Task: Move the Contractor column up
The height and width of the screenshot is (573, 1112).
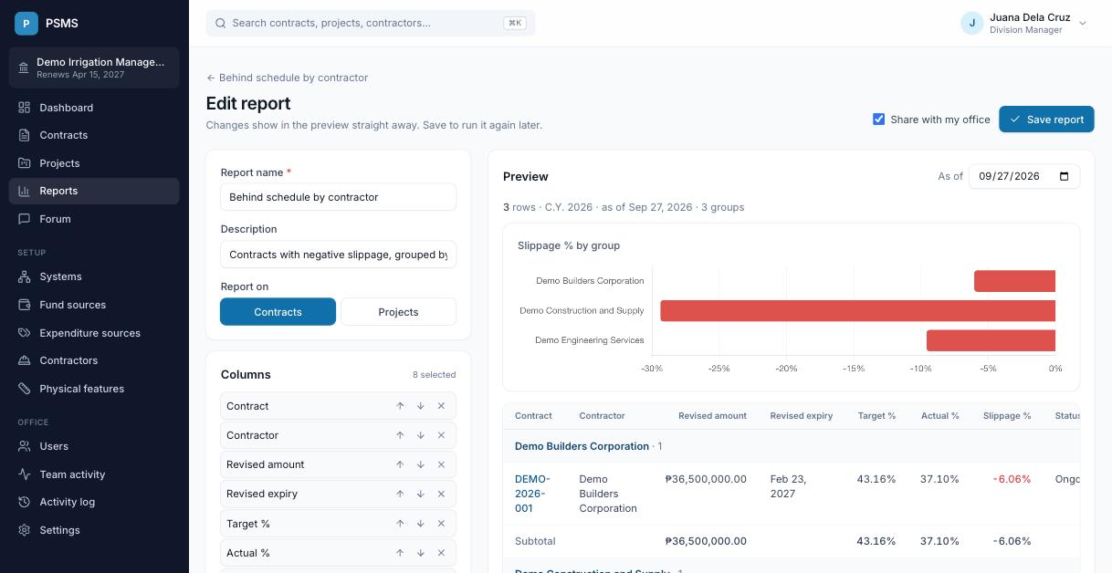Action: (x=400, y=435)
